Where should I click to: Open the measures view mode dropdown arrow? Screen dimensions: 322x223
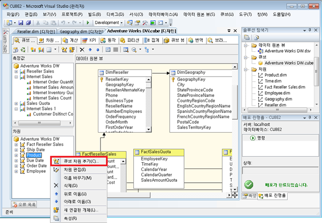pos(55,50)
